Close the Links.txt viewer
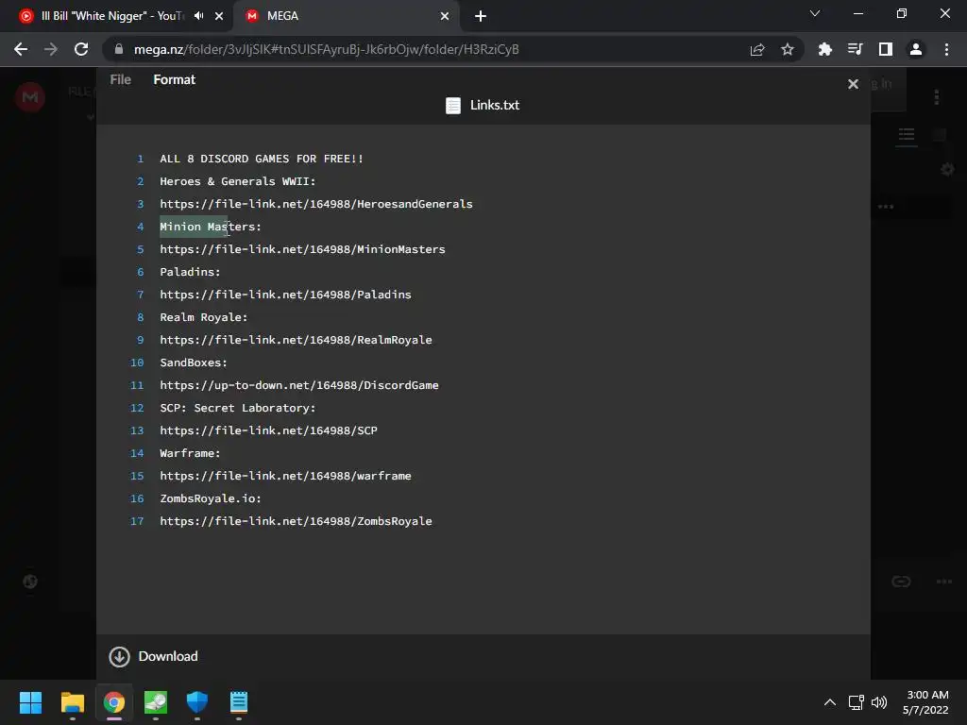Screen dimensions: 967x725 [x=853, y=84]
